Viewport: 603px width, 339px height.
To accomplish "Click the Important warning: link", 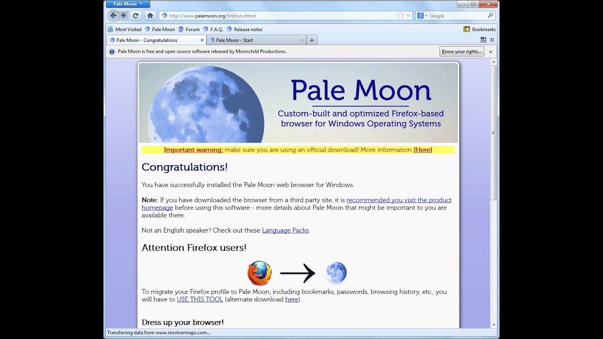I will click(194, 150).
